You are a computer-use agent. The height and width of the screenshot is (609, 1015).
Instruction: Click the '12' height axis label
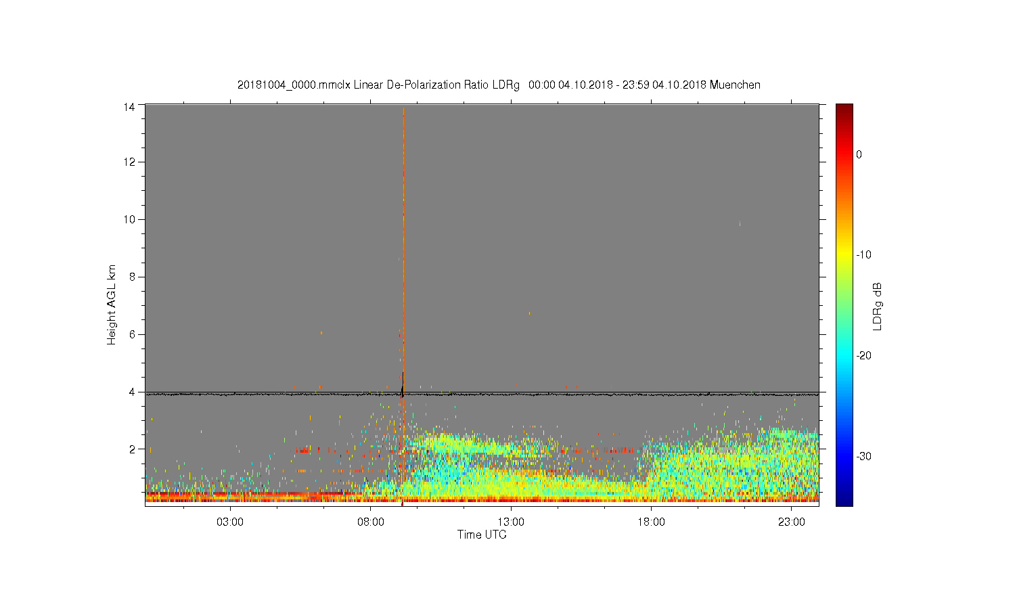coord(129,162)
